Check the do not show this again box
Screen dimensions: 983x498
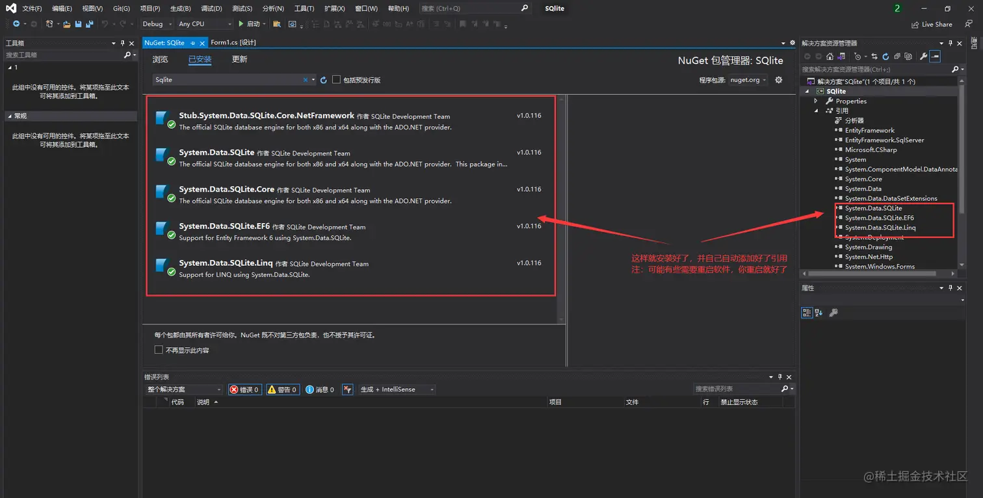[x=159, y=350]
